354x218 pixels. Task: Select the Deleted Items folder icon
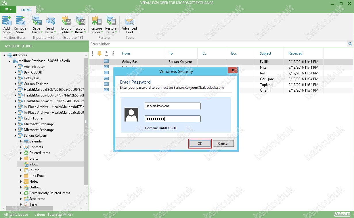[x=26, y=153]
